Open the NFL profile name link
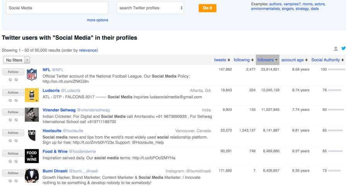 tap(46, 70)
